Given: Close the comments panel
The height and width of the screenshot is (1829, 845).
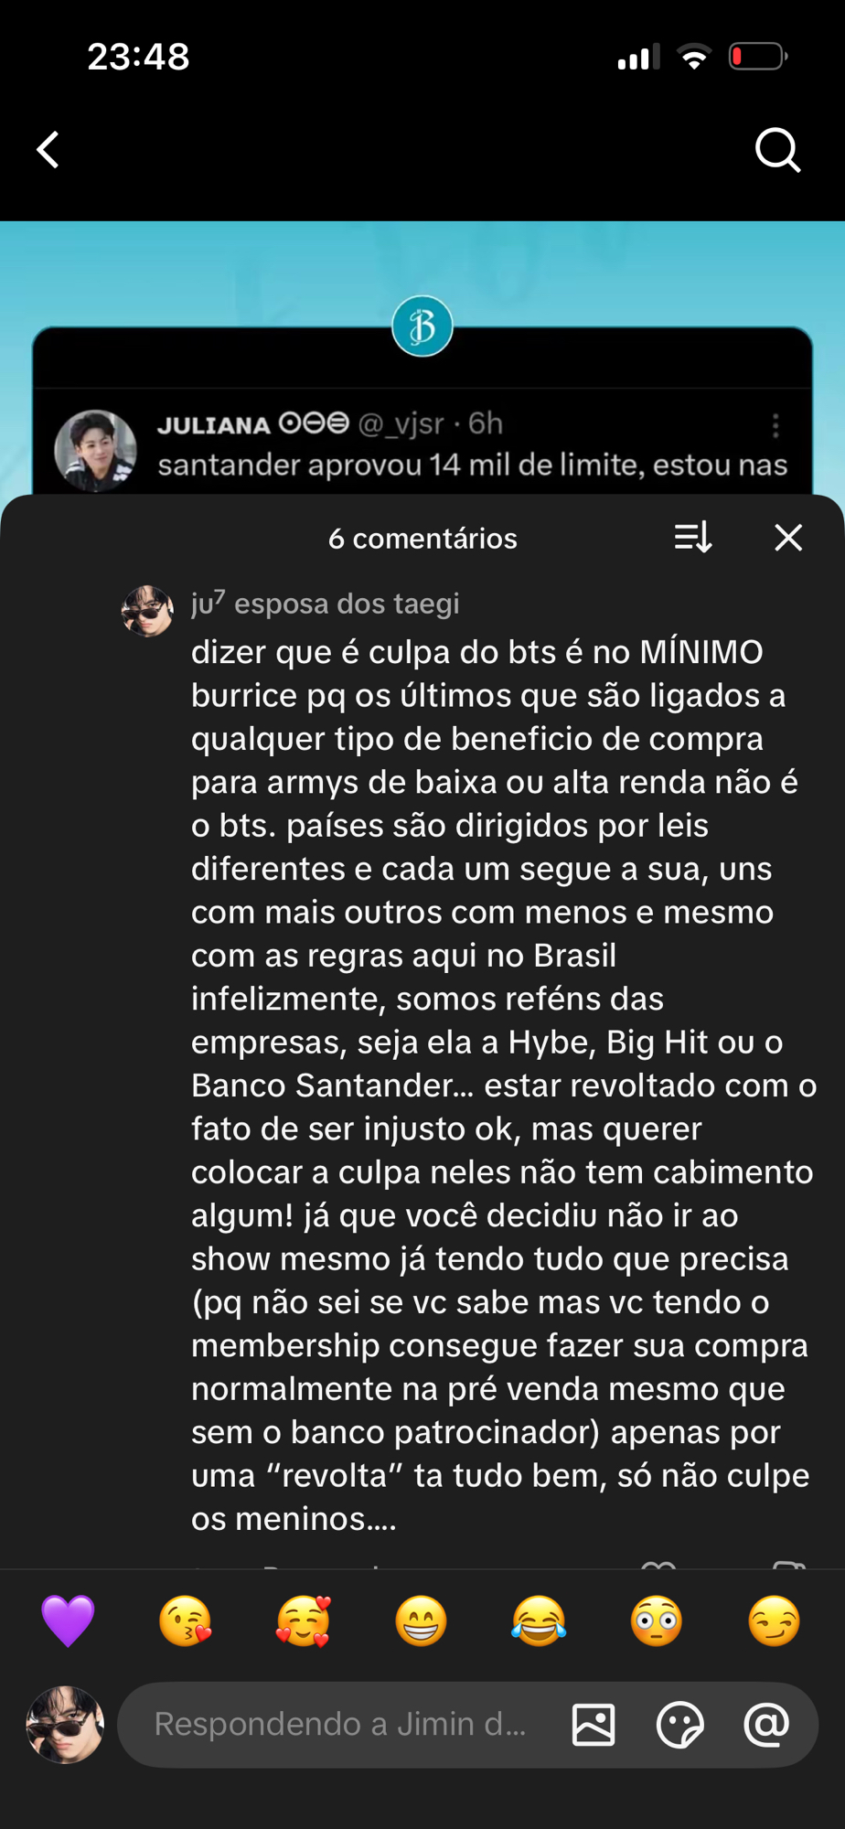Looking at the screenshot, I should [x=788, y=538].
